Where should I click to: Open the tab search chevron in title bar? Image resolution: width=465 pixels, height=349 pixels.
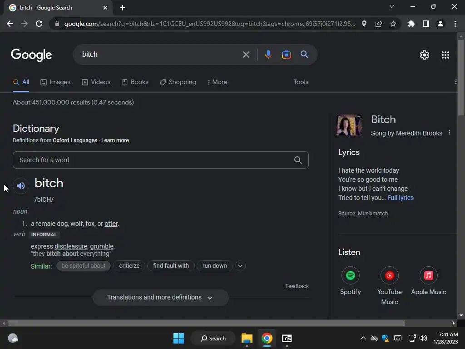pos(392,6)
